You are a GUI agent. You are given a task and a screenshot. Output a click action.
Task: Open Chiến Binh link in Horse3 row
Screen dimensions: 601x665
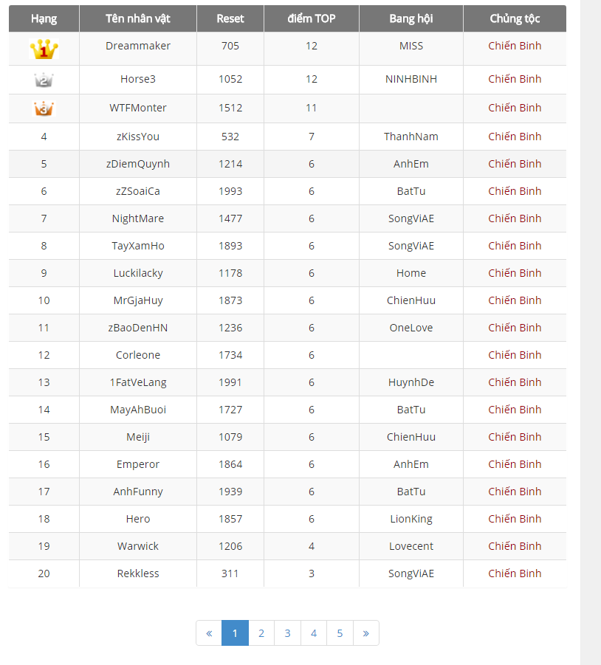(515, 79)
